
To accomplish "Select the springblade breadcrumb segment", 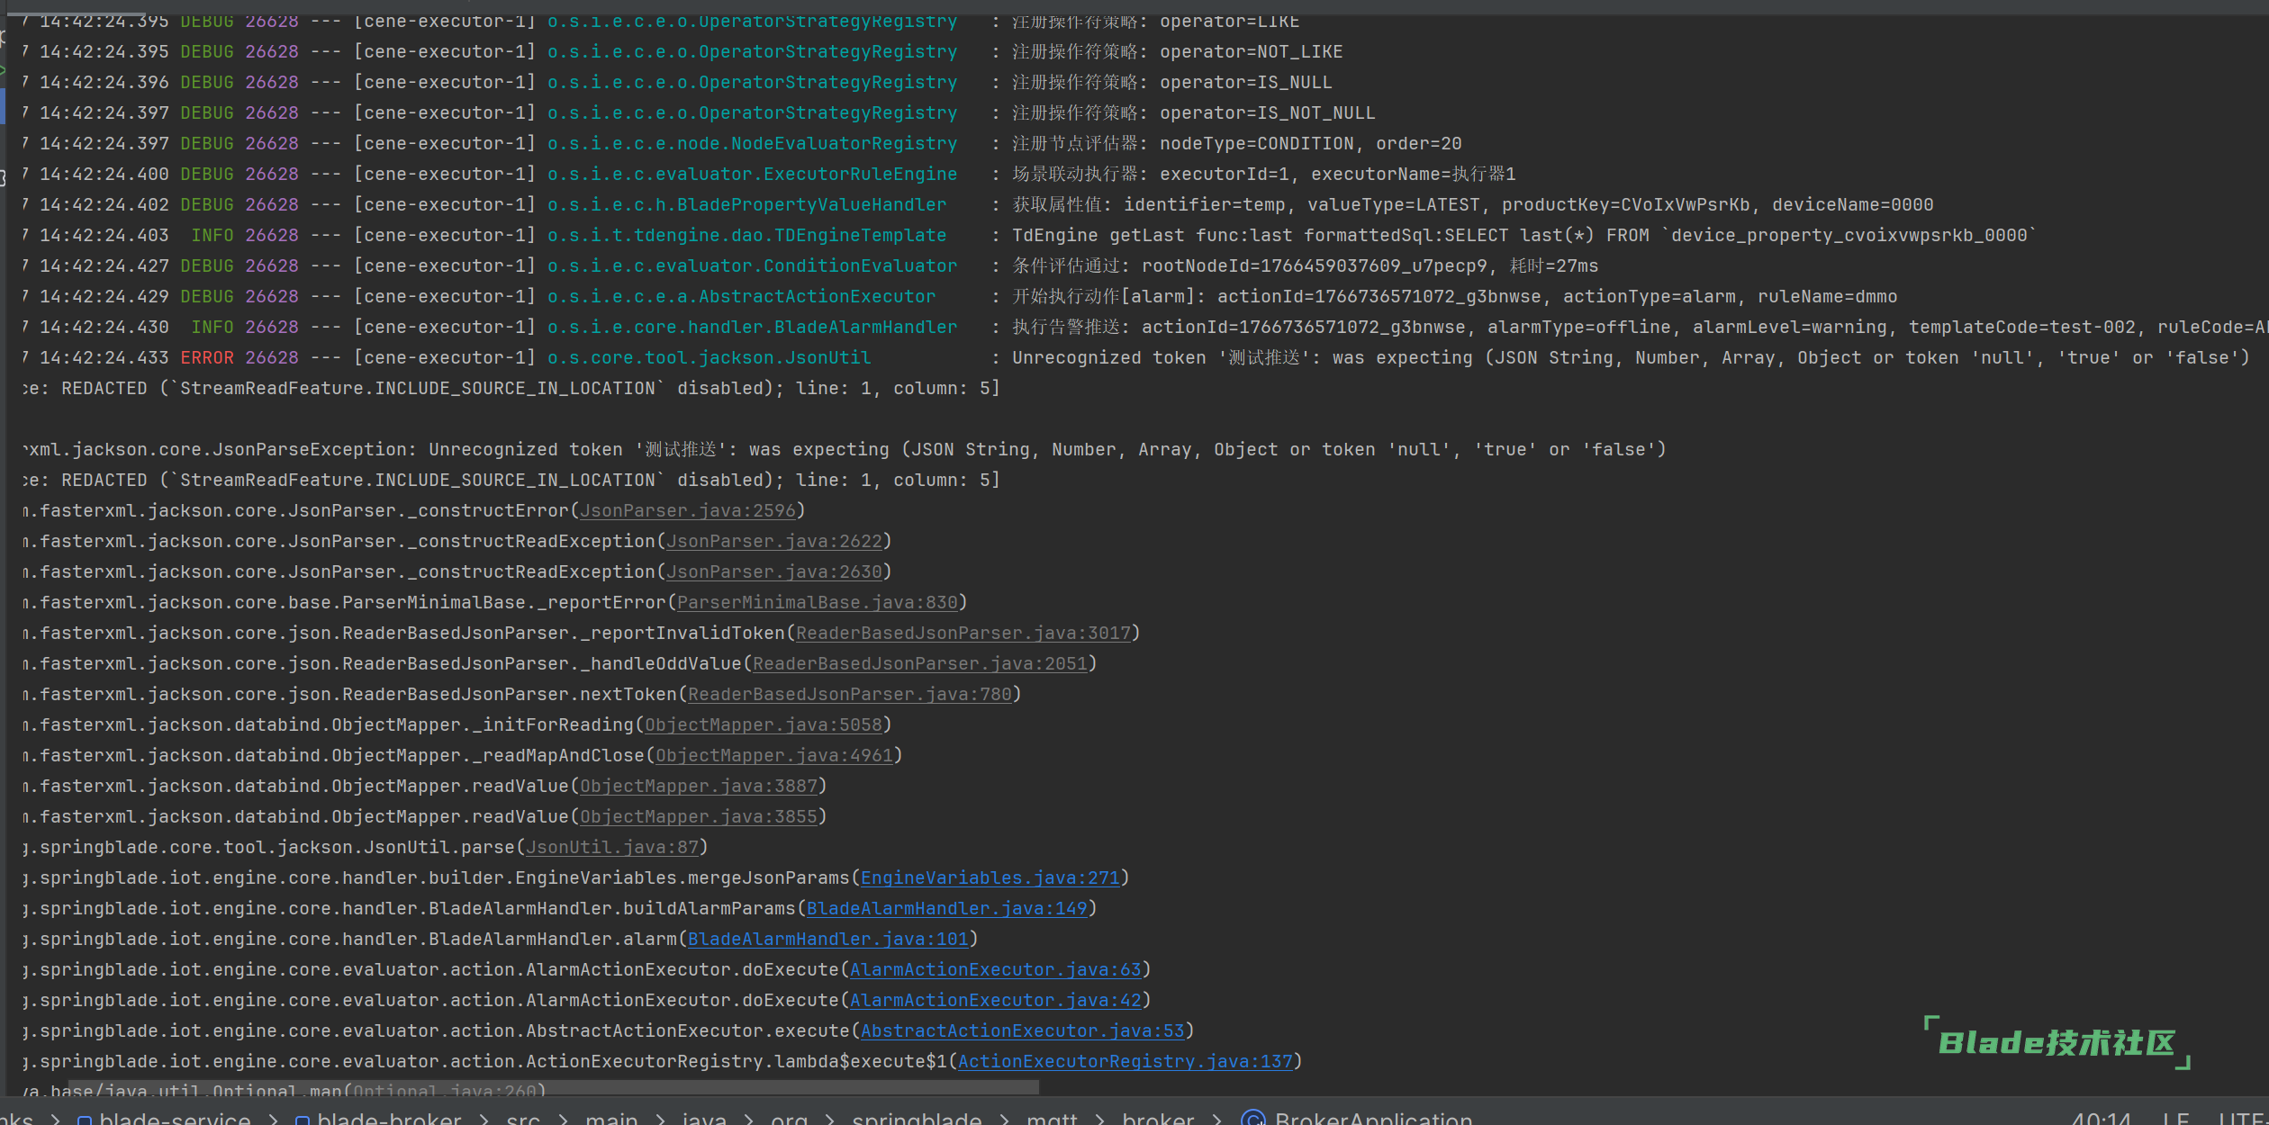I will [916, 1119].
